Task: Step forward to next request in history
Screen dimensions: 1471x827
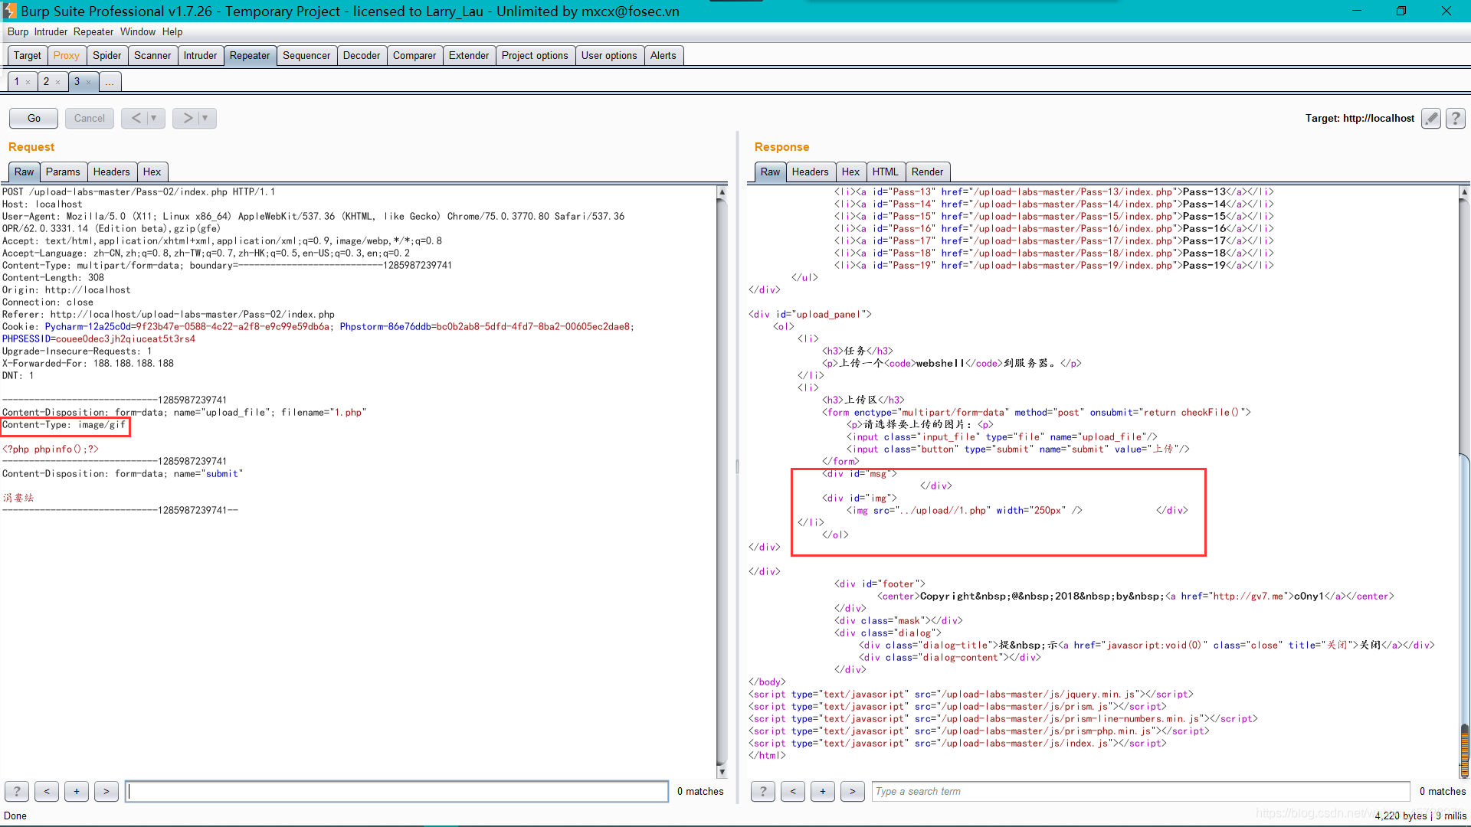Action: coord(187,118)
